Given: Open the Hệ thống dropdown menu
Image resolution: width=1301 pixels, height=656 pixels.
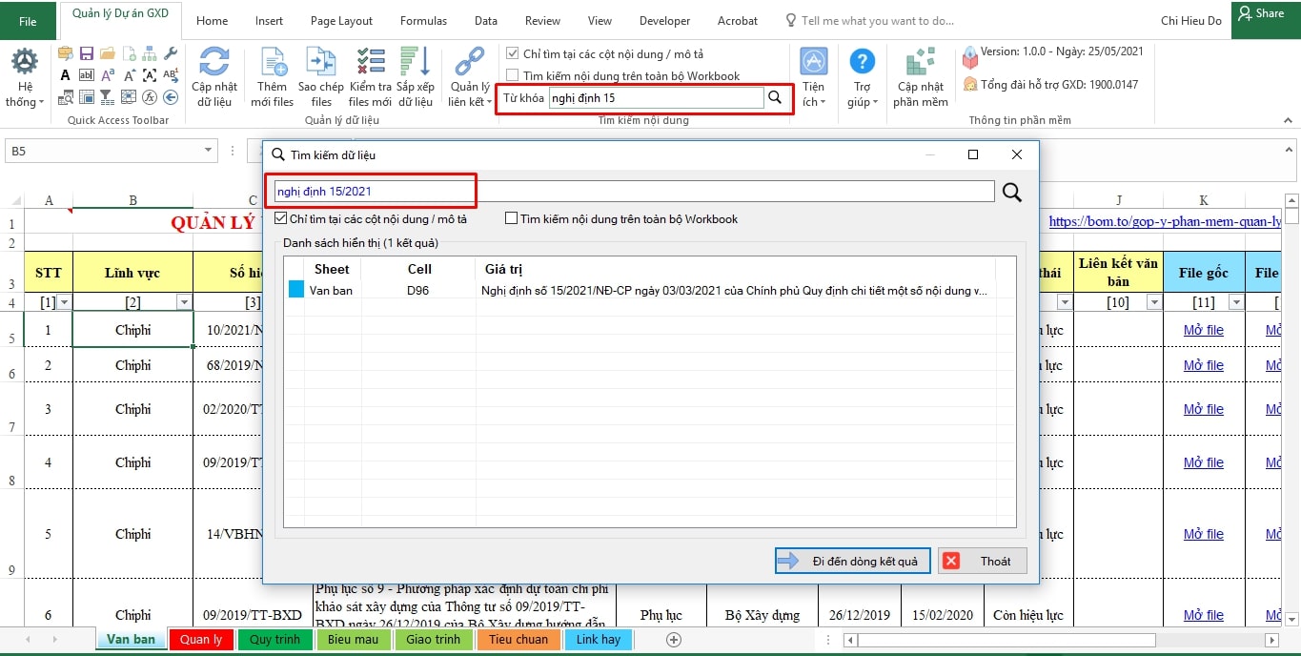Looking at the screenshot, I should 24,95.
